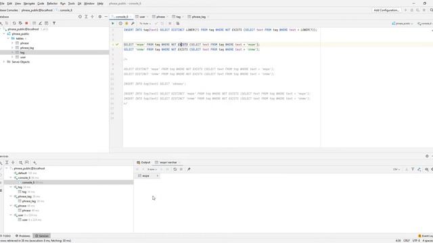Click the view-in-editor icon in editor toolbar

[x=178, y=24]
